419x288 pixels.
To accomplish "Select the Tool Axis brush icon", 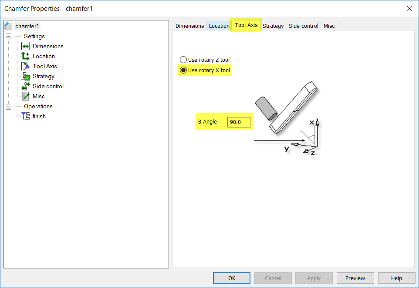I will (x=25, y=66).
